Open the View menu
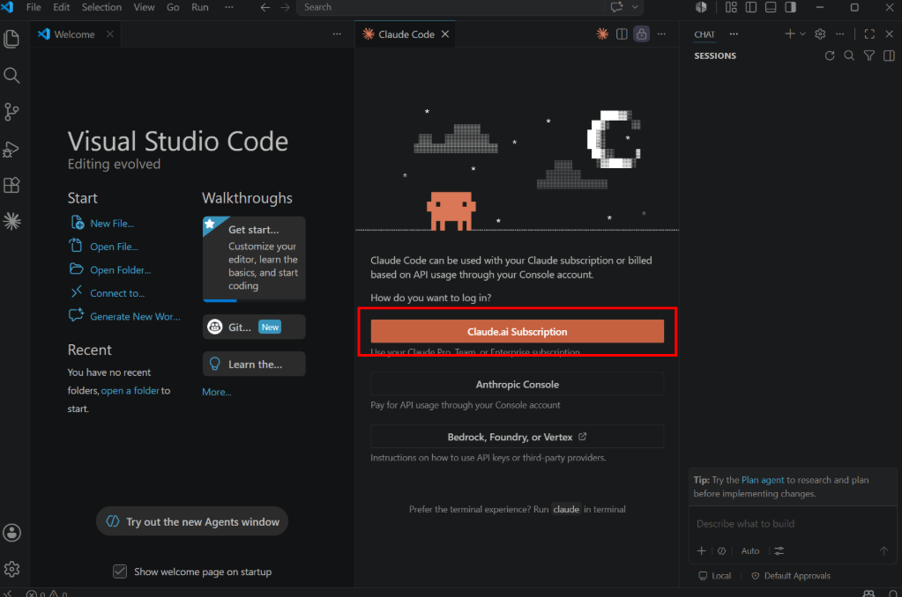 point(144,7)
